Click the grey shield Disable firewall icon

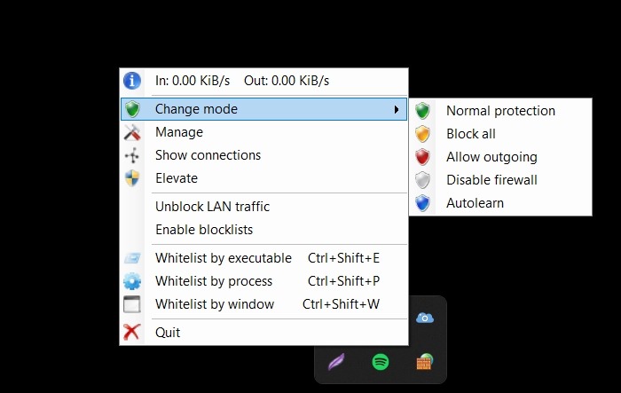423,180
